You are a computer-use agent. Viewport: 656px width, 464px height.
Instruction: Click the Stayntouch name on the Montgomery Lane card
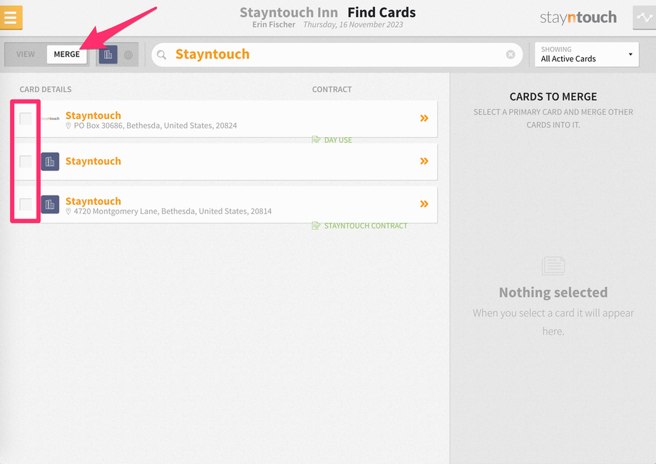click(93, 201)
